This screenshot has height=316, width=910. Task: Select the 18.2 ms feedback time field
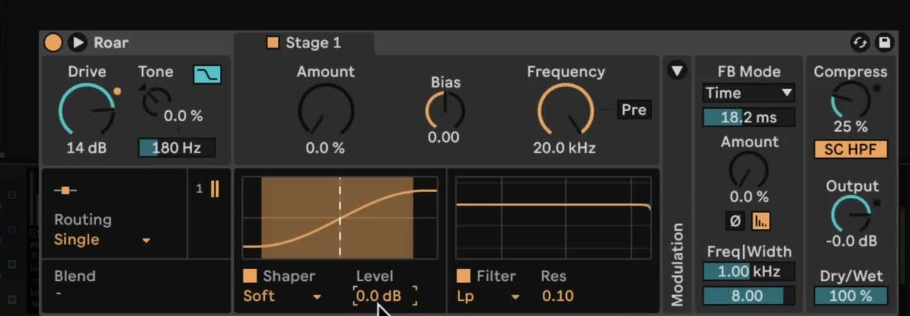click(749, 117)
